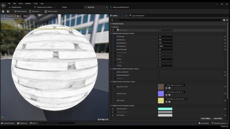The image size is (230, 129).
Task: Click the Unreal Engine logo icon
Action: tap(3, 5)
